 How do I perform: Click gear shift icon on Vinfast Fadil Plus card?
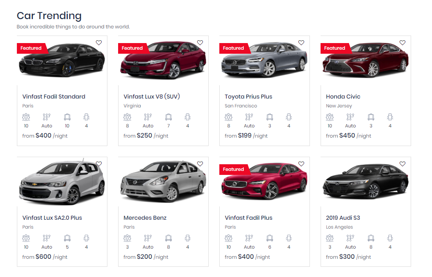[x=249, y=238]
